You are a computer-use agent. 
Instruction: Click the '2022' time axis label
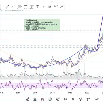87,93
